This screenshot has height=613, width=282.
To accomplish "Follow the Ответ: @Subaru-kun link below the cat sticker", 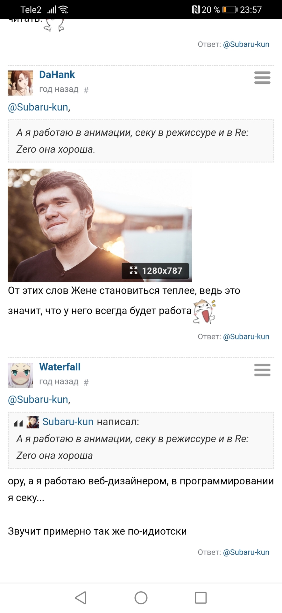I will pyautogui.click(x=246, y=337).
